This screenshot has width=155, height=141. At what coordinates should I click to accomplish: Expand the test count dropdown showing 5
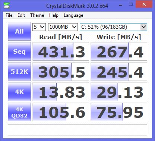click(39, 27)
